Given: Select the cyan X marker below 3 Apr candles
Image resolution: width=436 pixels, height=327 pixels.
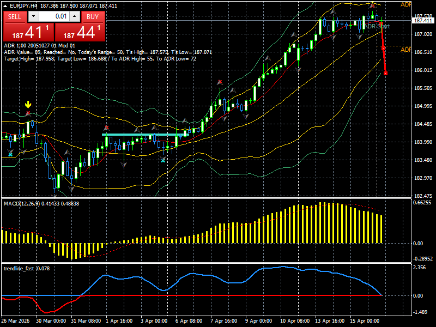Looking at the screenshot, I should coord(163,160).
